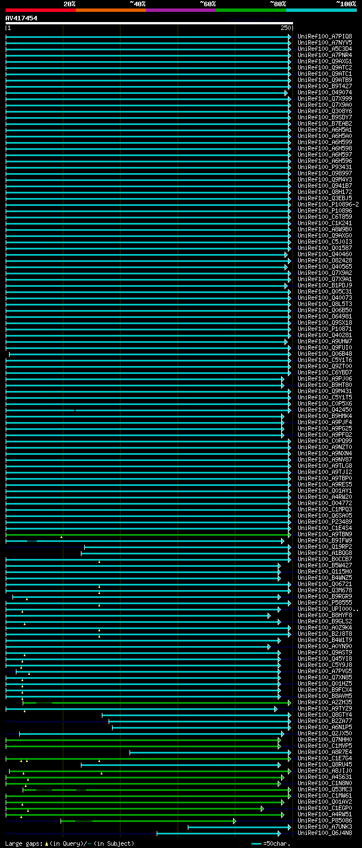Click the green alignment bar for UniRef100_A9TBN9

click(x=147, y=535)
